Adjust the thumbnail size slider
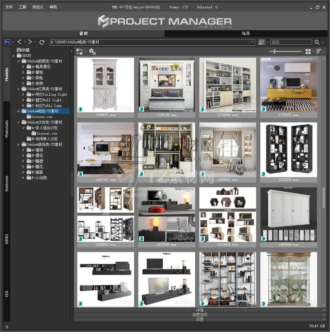 point(274,52)
